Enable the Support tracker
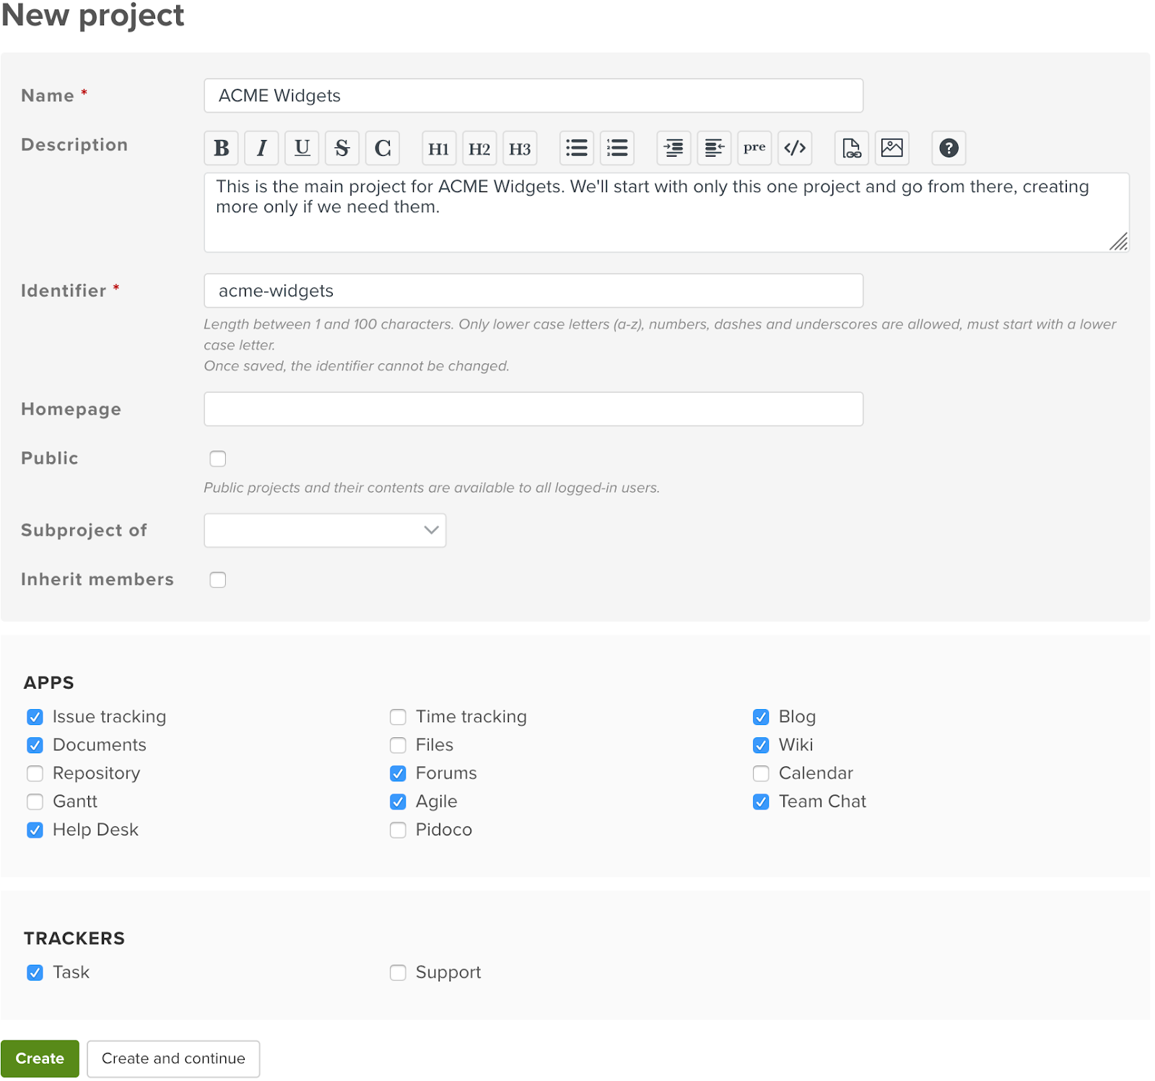The width and height of the screenshot is (1155, 1081). click(x=398, y=973)
